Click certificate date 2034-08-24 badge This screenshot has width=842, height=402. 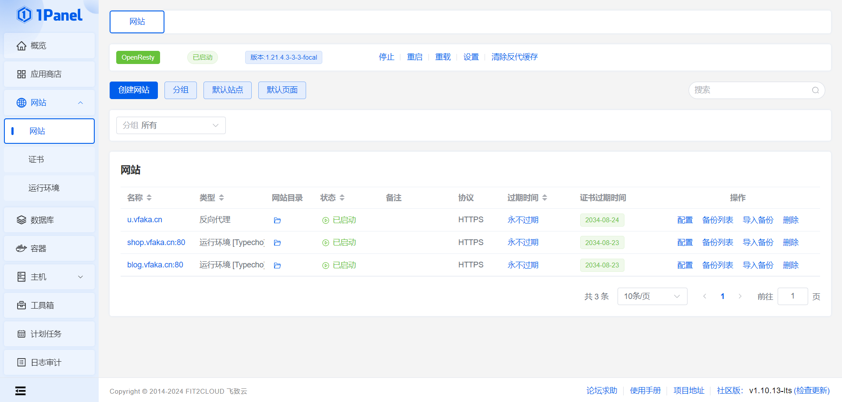tap(602, 220)
